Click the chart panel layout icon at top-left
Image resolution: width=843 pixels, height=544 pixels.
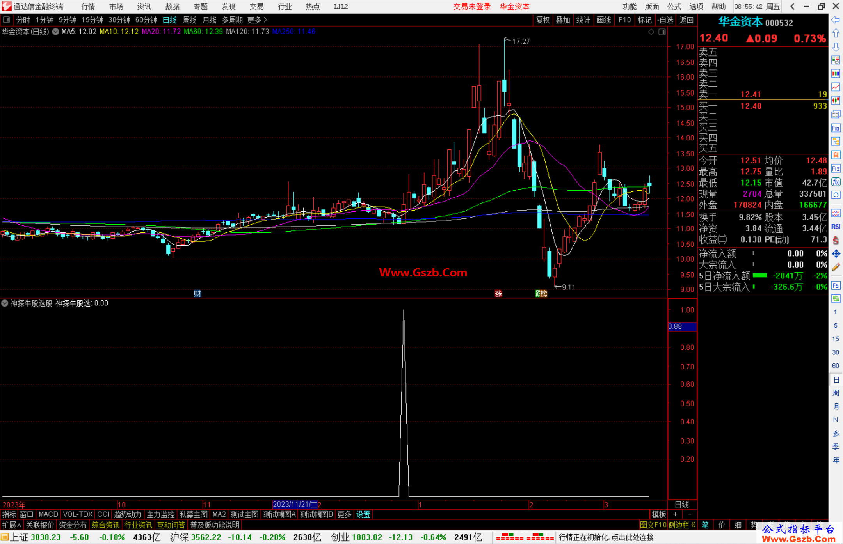(x=6, y=20)
